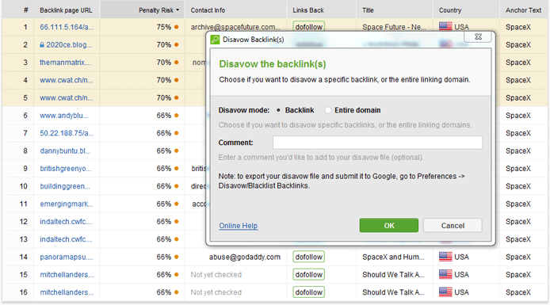Open backlink emergingmark...
Viewport: 550px width, 305px height.
point(67,204)
